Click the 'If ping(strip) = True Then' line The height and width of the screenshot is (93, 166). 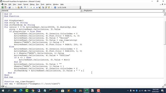tap(25, 32)
